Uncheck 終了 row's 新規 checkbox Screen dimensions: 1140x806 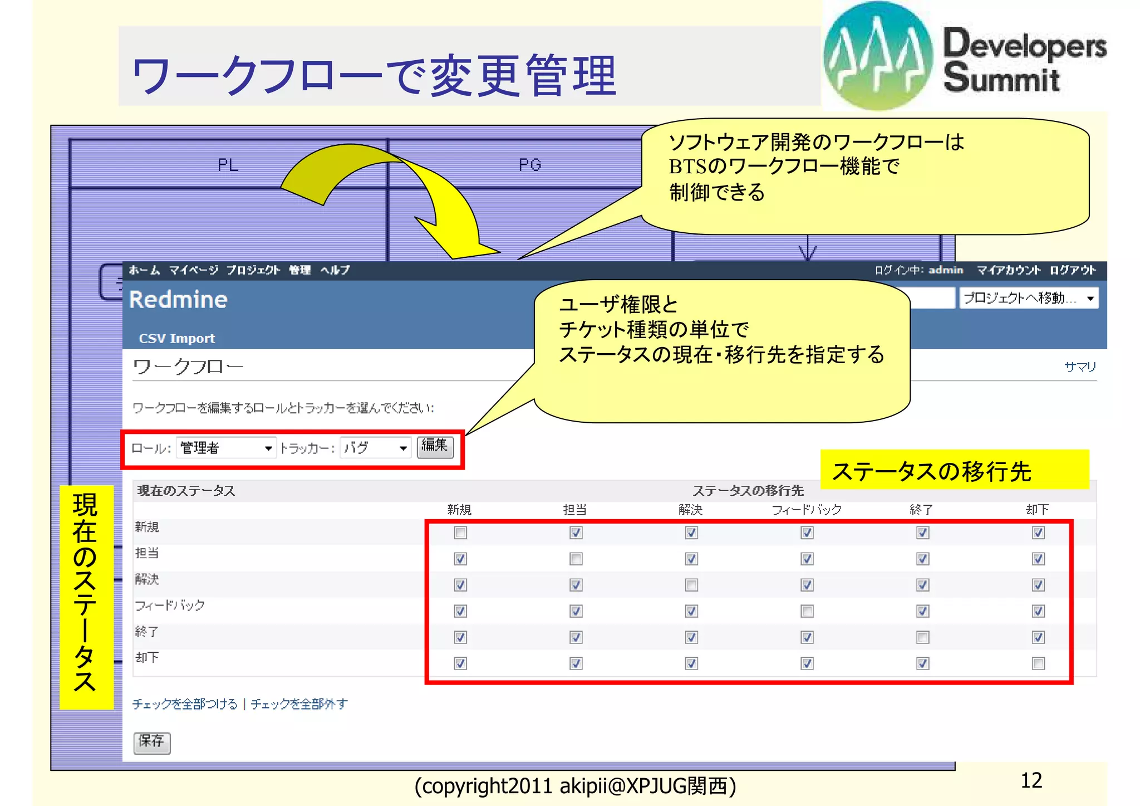click(460, 637)
